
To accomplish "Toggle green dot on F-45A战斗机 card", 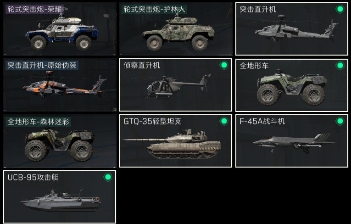I will pos(340,121).
